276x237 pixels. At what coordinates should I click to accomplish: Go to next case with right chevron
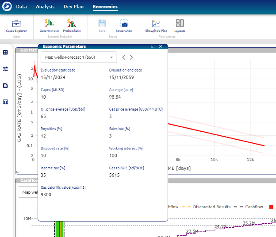[x=131, y=57]
